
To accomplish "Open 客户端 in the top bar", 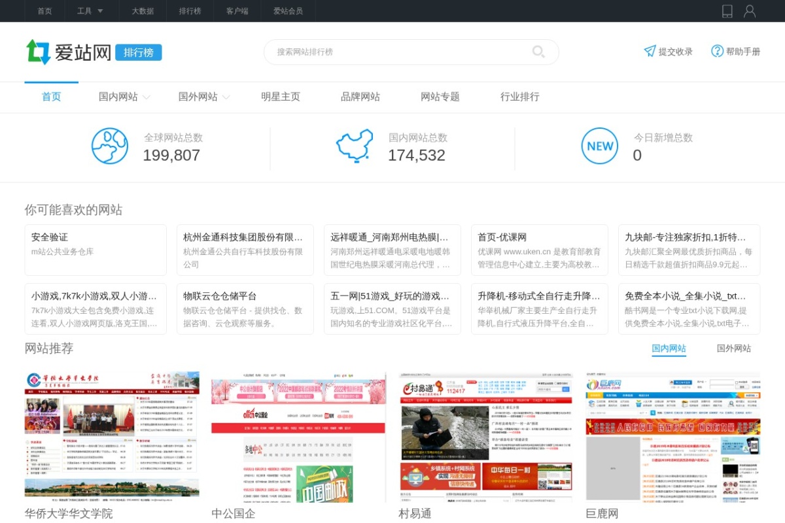I will pos(237,11).
